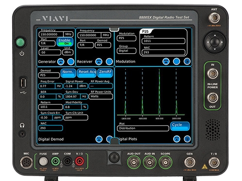Click the Cycle button in Digital Plots
The height and width of the screenshot is (181, 242).
click(x=180, y=126)
